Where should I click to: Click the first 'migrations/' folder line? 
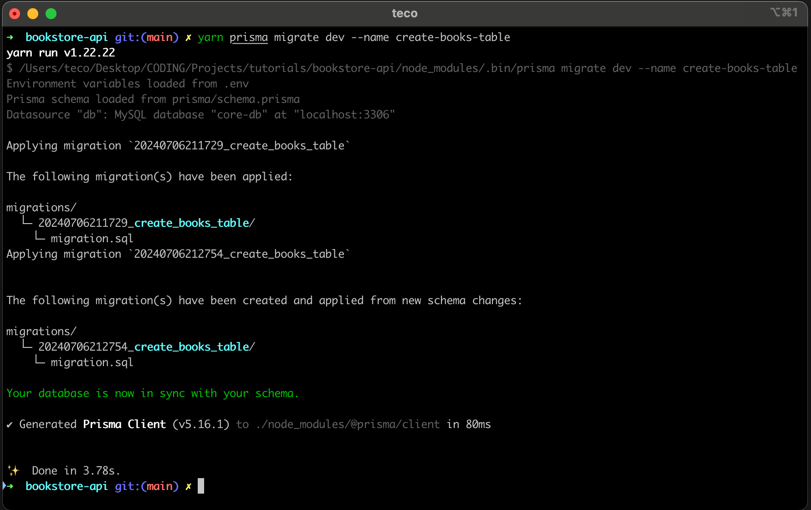point(41,208)
